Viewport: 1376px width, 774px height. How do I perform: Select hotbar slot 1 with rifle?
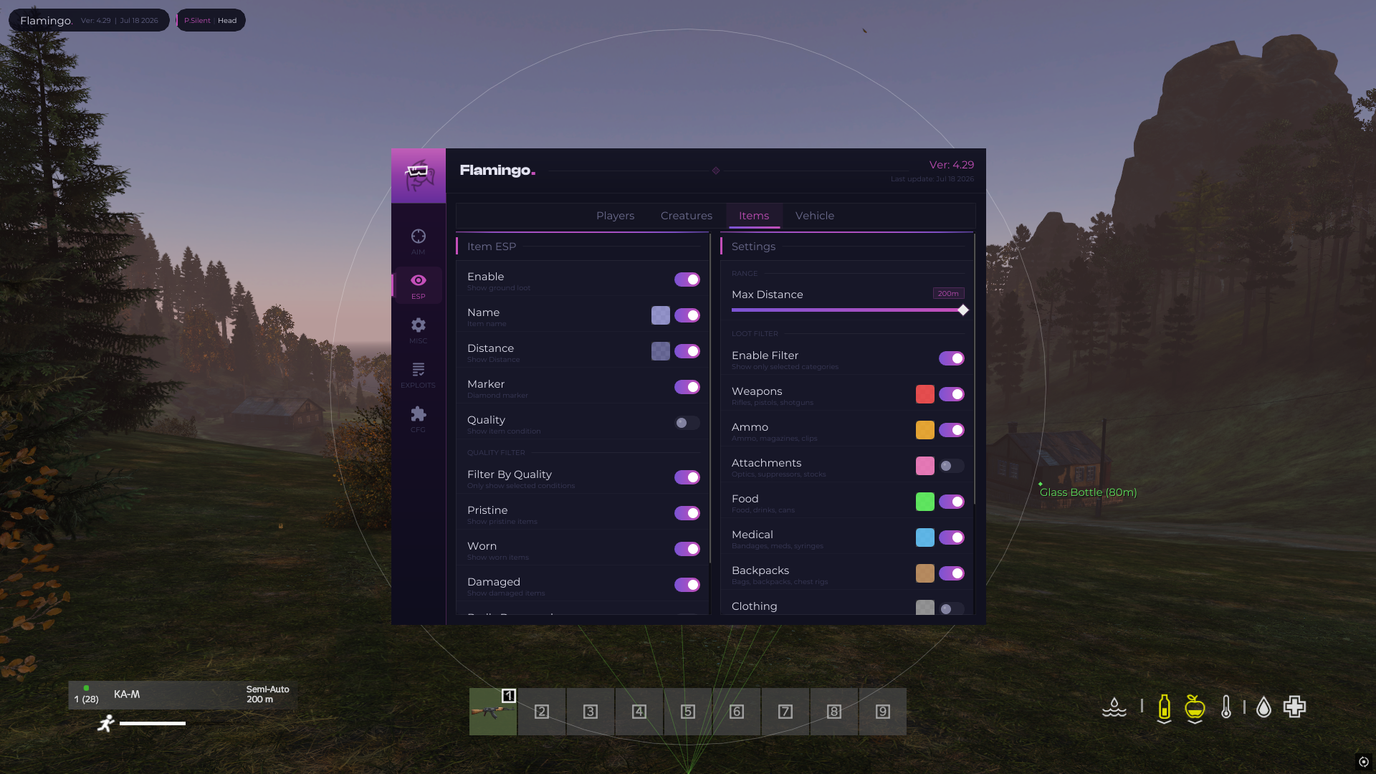click(x=493, y=712)
